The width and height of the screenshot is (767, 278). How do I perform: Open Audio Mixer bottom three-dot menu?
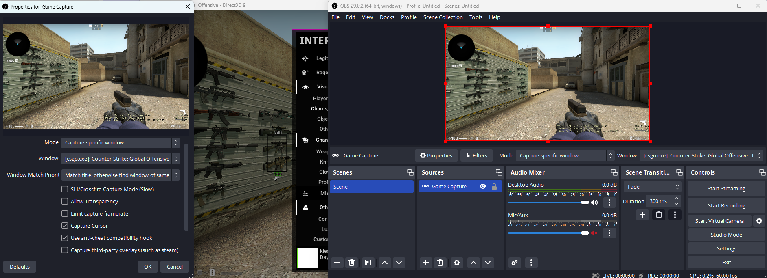pos(531,263)
